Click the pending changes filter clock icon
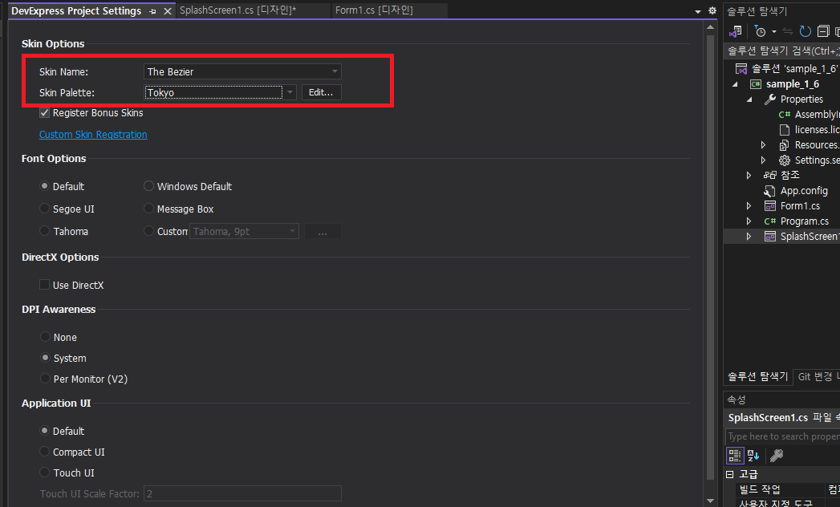The image size is (840, 507). [x=760, y=31]
